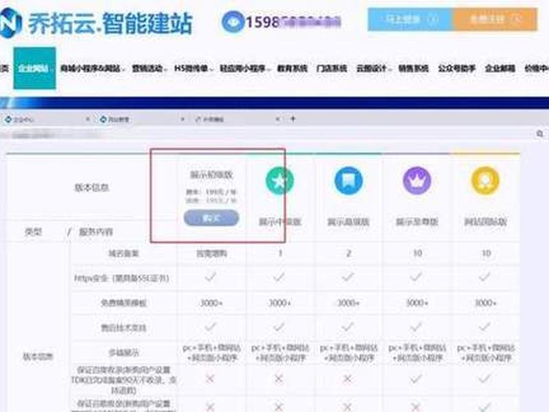Open the 教育系统 nav item

coord(292,68)
